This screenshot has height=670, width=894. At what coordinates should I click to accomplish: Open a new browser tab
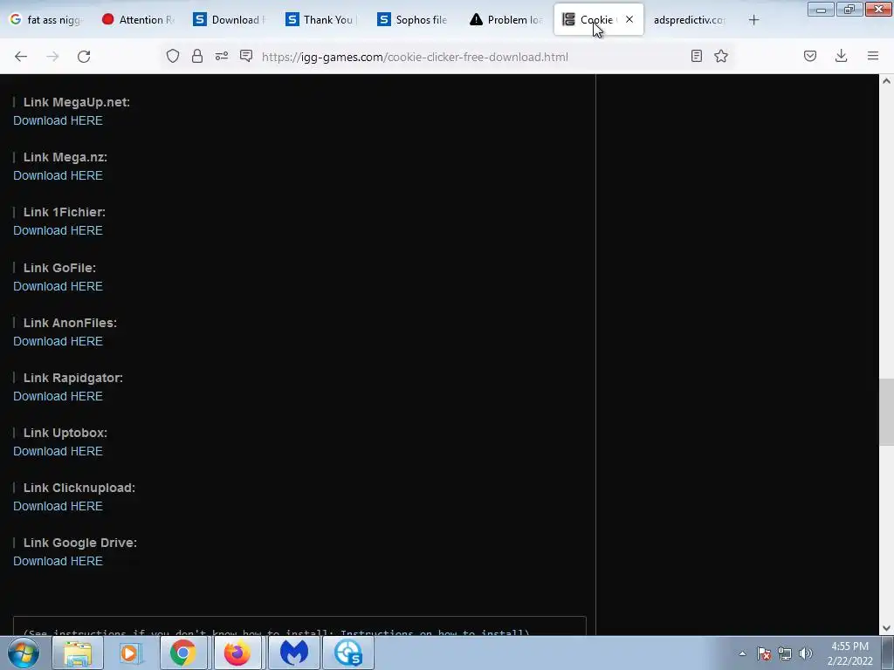click(753, 20)
